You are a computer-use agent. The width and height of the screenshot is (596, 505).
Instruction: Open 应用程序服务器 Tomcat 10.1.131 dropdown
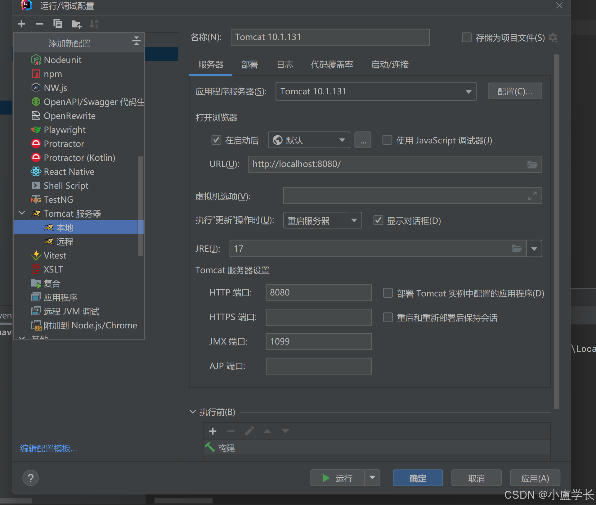[376, 91]
